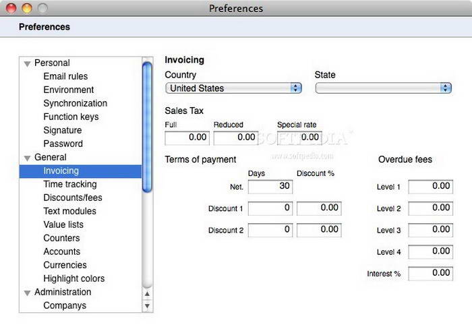Select Discounts/fees in the list
The width and height of the screenshot is (472, 331).
(x=73, y=198)
